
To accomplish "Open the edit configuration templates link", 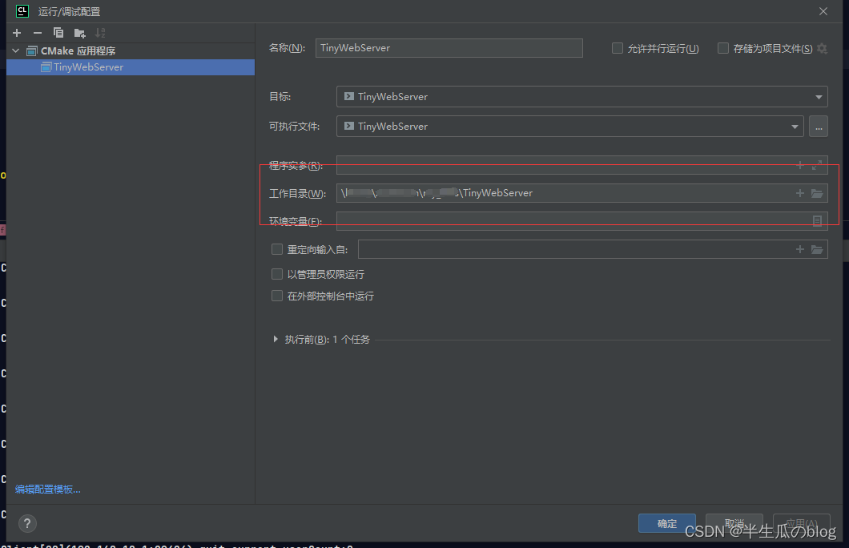I will point(47,489).
